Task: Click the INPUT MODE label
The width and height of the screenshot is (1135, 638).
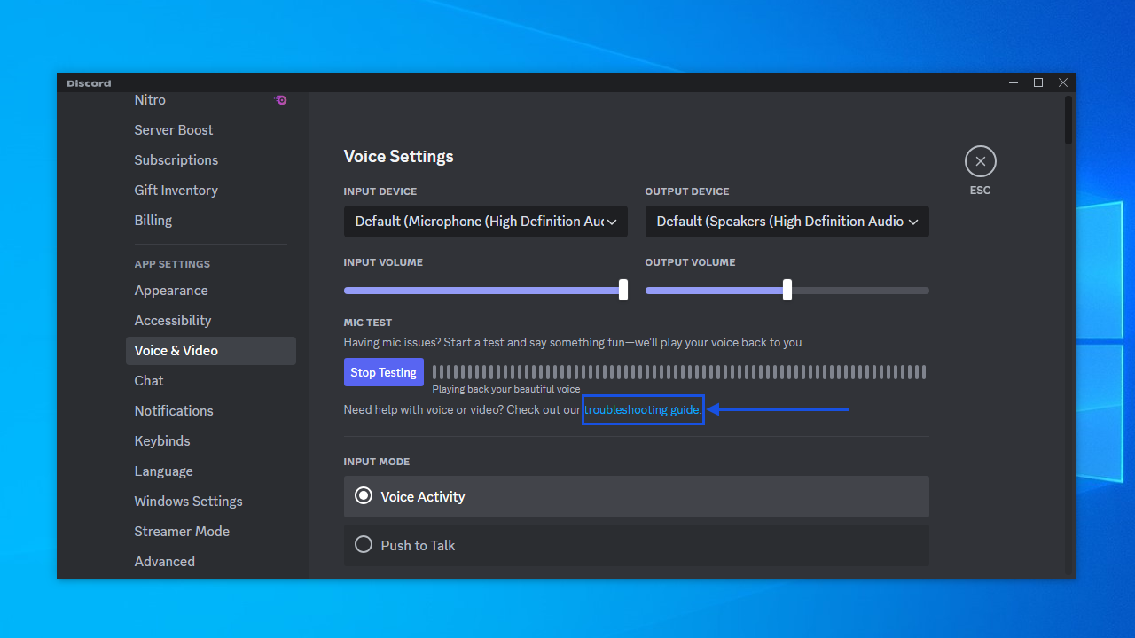Action: click(377, 462)
